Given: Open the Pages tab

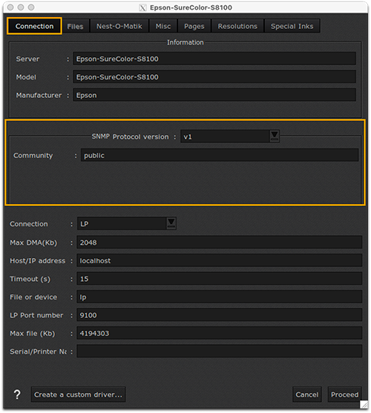Looking at the screenshot, I should (194, 26).
